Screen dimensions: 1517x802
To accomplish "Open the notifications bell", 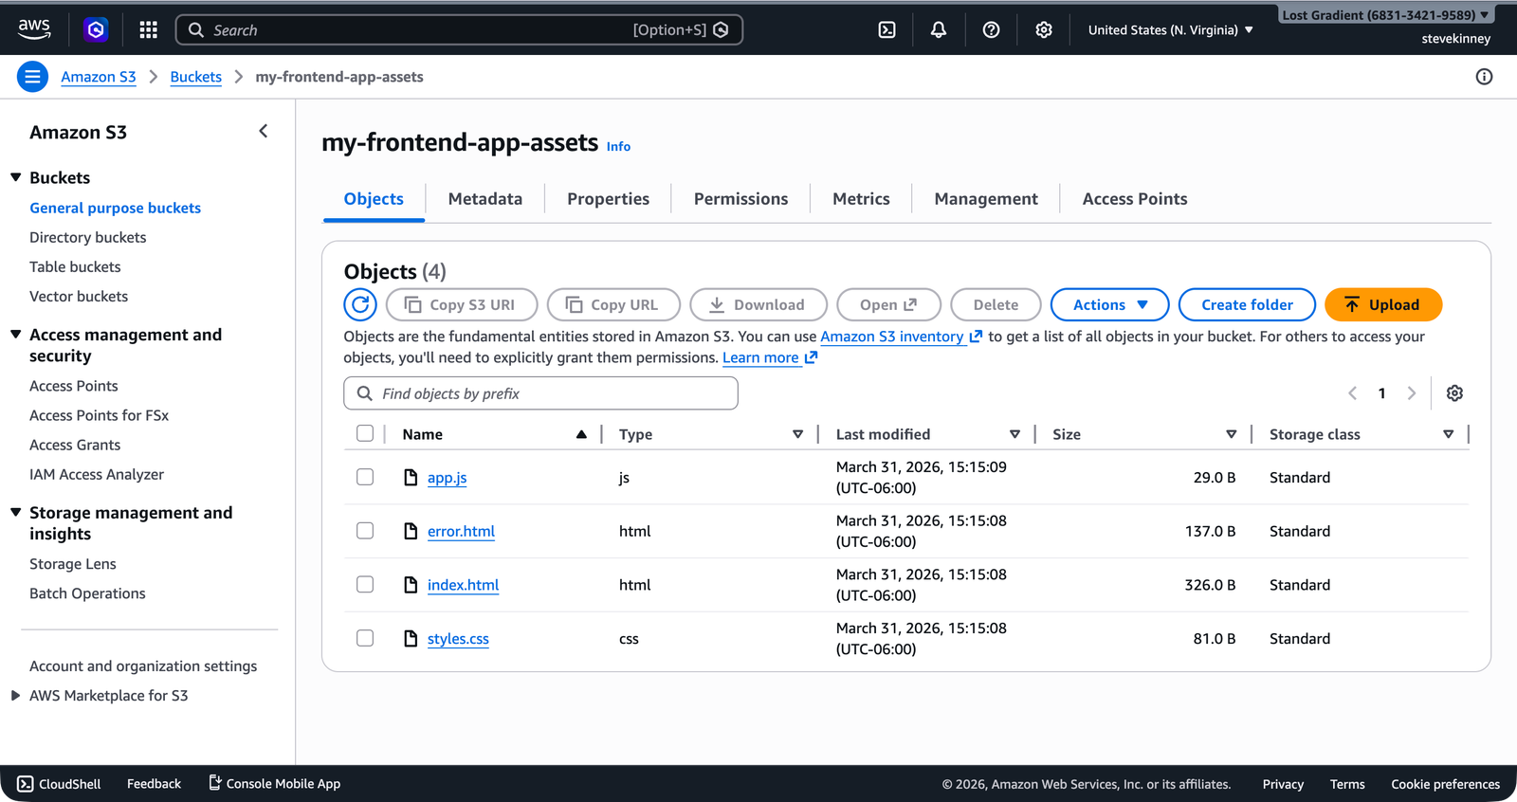I will 939,30.
